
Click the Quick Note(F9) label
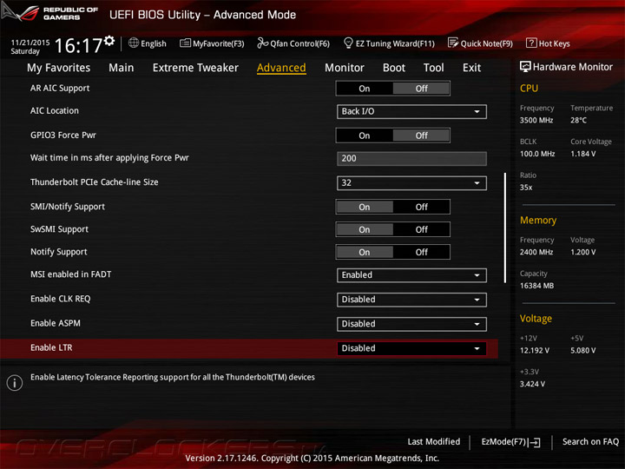point(487,43)
